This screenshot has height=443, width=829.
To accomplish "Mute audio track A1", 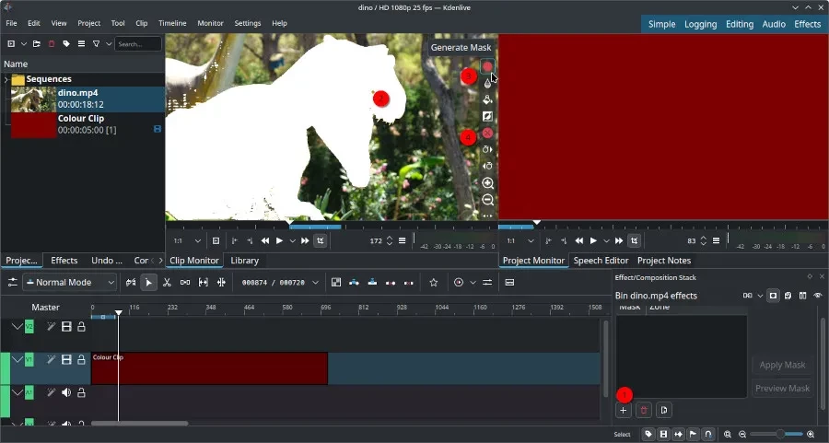I will [66, 393].
